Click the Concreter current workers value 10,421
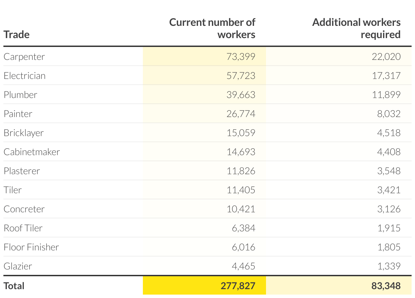The image size is (415, 298). (241, 209)
